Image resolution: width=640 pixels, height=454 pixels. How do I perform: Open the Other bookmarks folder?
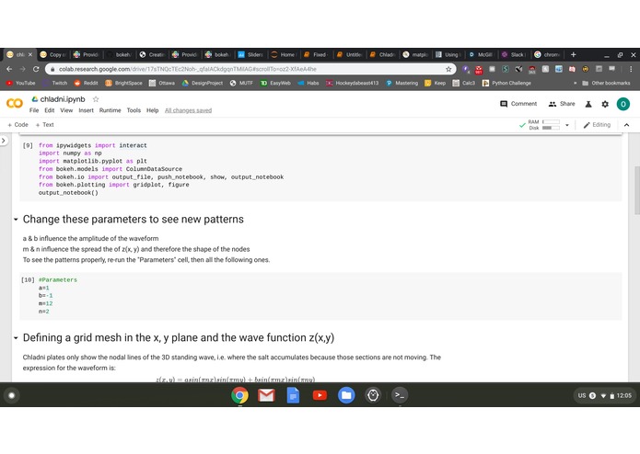pyautogui.click(x=606, y=83)
